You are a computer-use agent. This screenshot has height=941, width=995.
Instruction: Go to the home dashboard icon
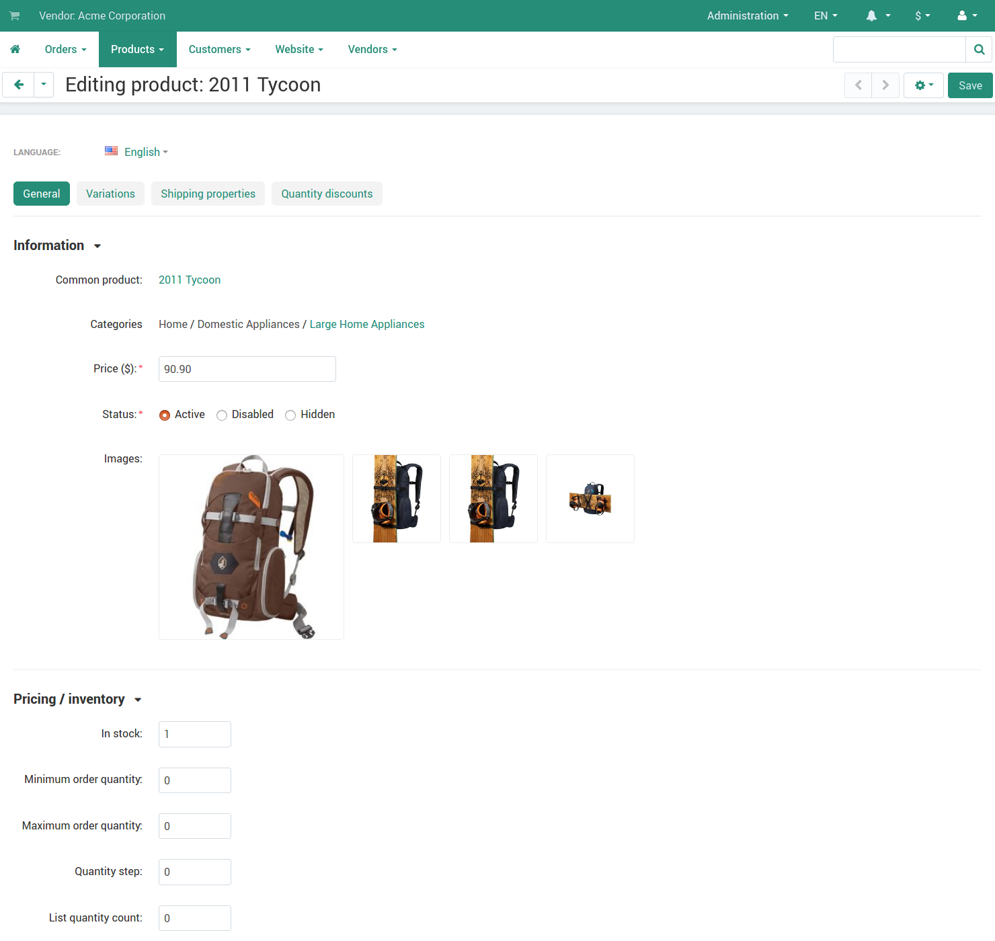(15, 49)
